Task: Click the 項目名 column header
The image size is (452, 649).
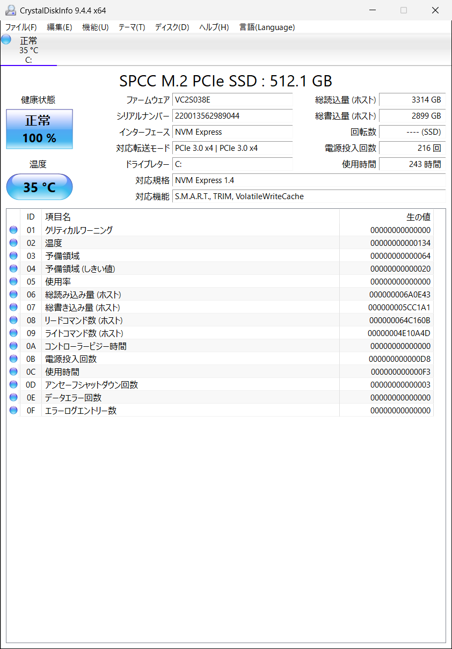Action: (x=190, y=217)
